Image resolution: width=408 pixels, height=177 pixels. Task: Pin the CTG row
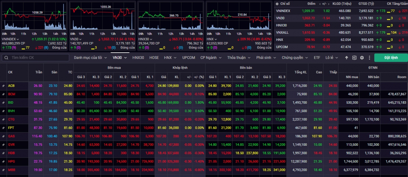click(x=3, y=119)
